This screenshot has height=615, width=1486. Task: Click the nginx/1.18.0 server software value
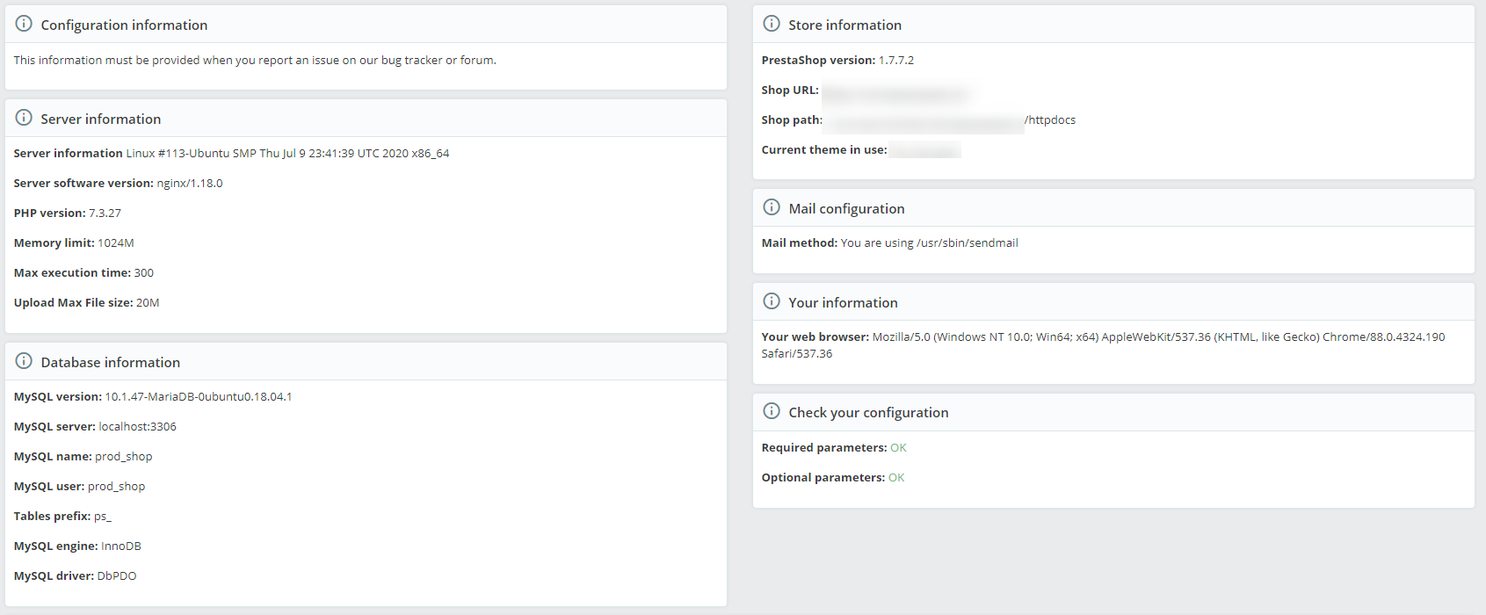pos(190,184)
